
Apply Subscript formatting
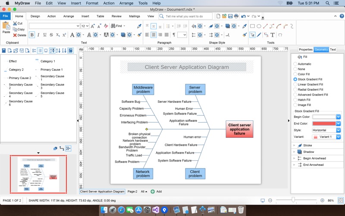point(58,35)
